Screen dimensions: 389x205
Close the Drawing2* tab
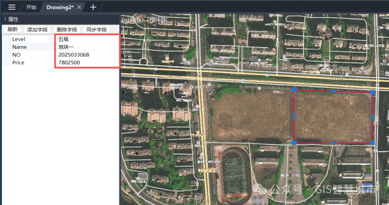click(x=79, y=7)
